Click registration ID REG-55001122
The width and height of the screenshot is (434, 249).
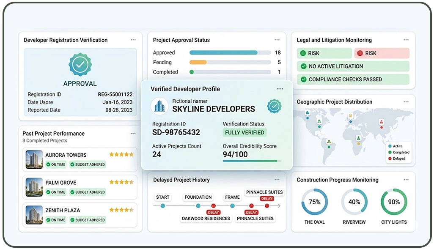[115, 94]
